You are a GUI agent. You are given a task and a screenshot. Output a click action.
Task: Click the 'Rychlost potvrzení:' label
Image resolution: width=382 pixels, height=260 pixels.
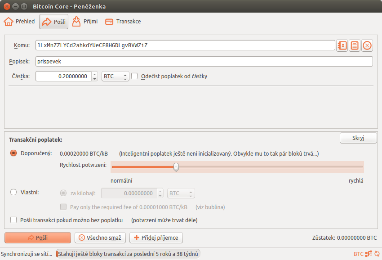click(x=83, y=165)
